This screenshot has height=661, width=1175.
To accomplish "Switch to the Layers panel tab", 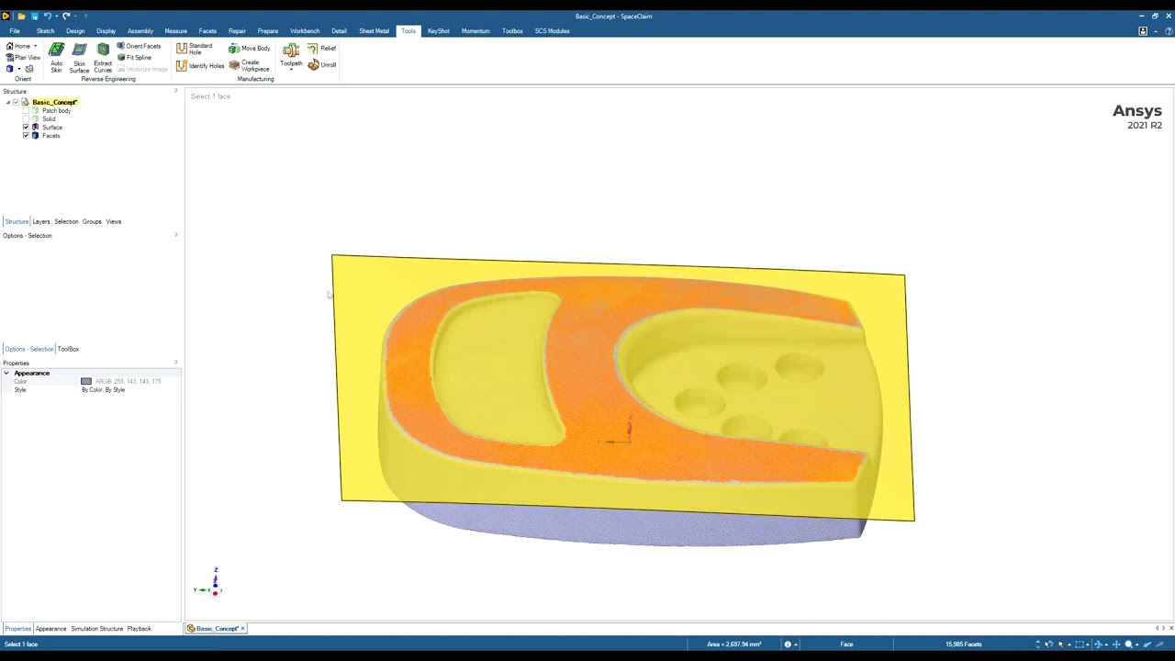I will 41,221.
